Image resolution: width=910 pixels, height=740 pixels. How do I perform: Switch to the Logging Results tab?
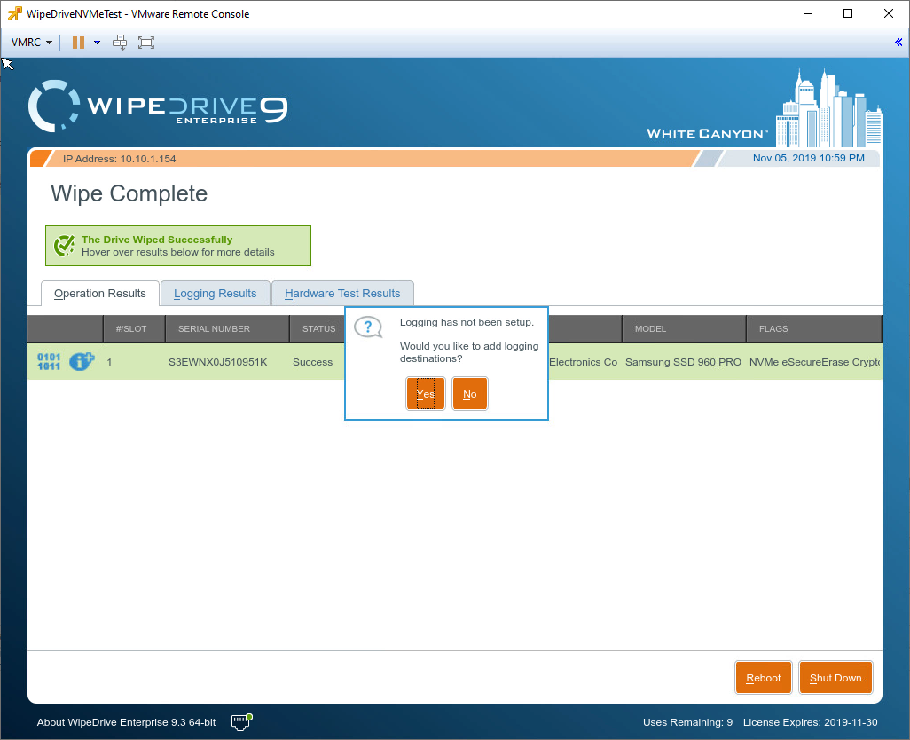[x=215, y=293]
